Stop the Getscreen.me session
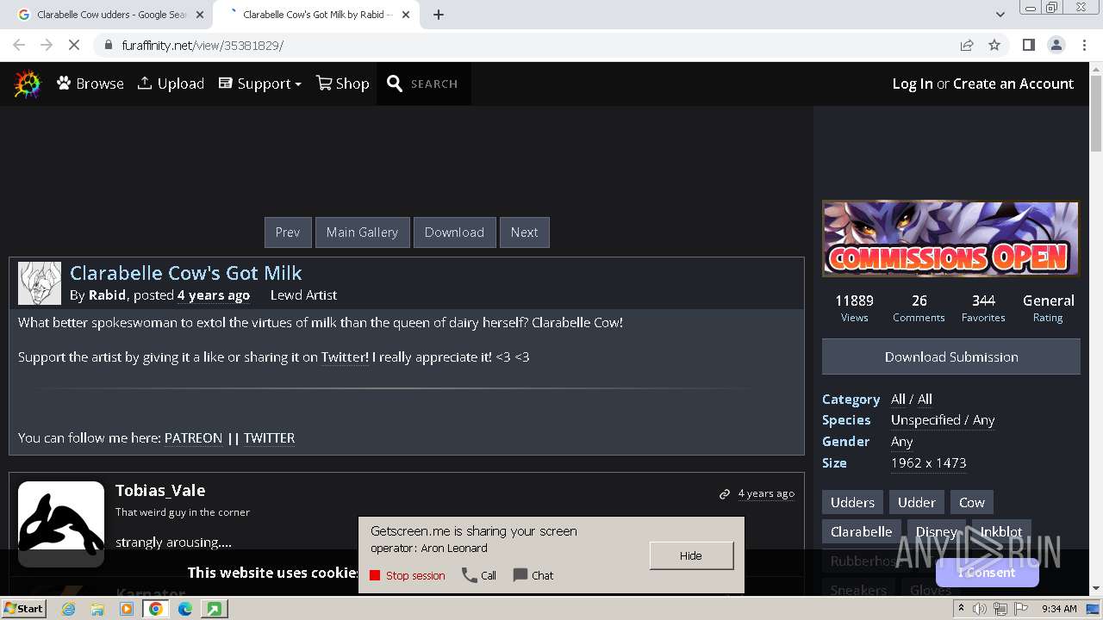Screen dimensions: 1103x620 pos(408,576)
